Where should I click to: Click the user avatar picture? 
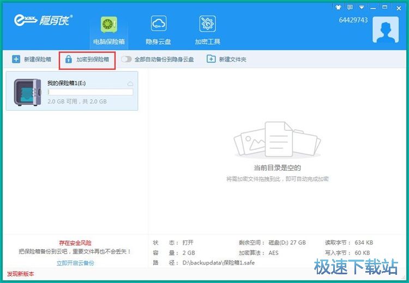point(386,29)
